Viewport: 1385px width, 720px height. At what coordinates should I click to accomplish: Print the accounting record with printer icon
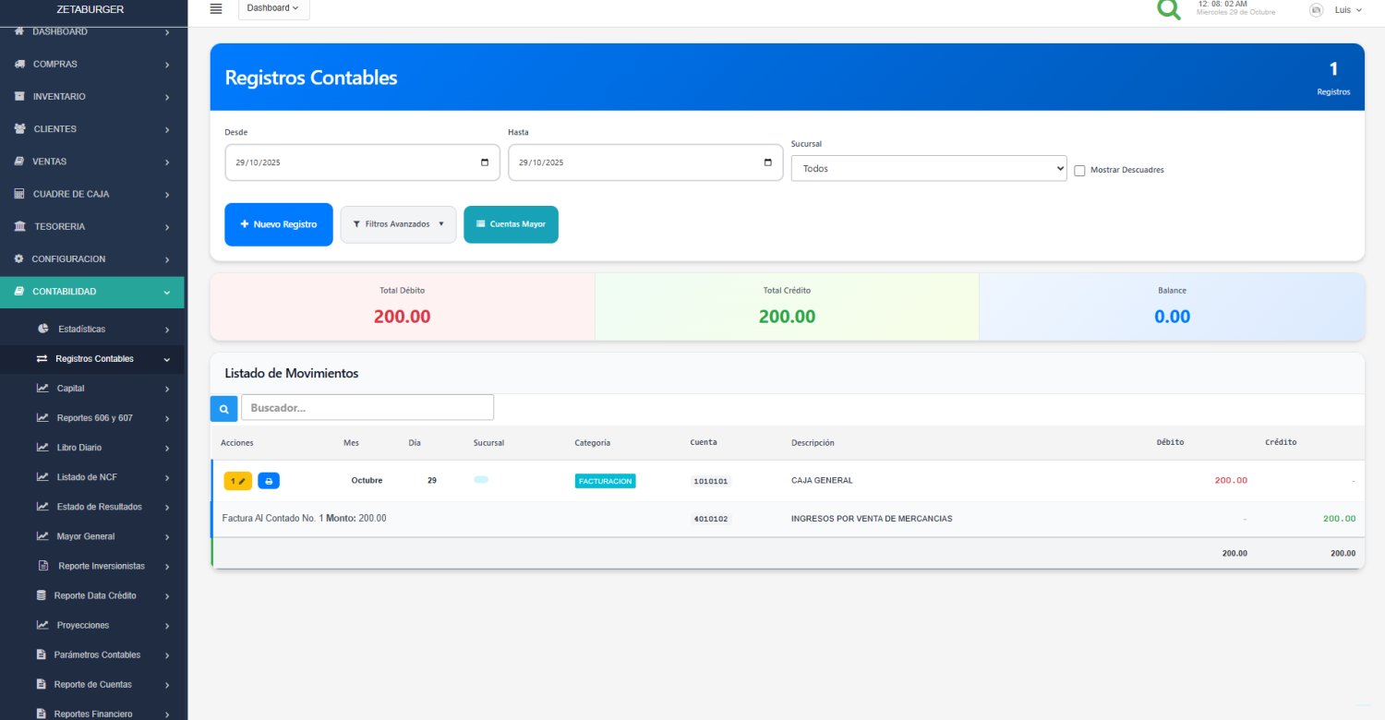click(x=269, y=481)
